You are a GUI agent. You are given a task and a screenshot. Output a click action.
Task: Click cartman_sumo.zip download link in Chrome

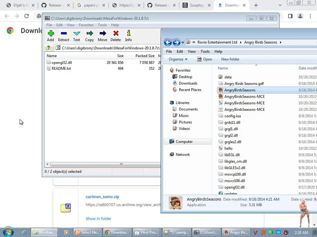[102, 197]
